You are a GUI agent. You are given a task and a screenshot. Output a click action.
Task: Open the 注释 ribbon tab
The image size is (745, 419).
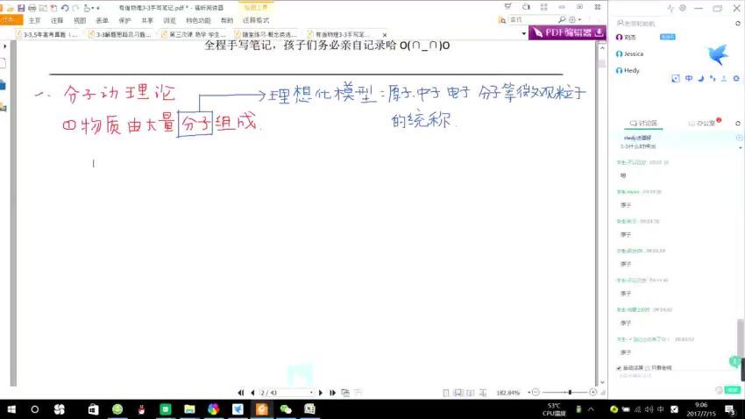click(57, 20)
